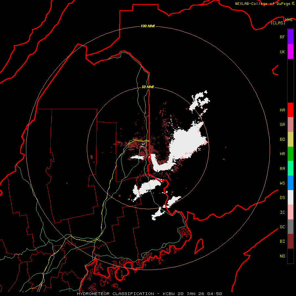Click the [CLAS] units label
296x296 pixels.
click(278, 23)
